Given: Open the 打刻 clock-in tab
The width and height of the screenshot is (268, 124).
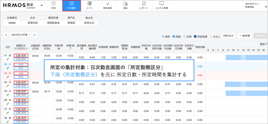Looking at the screenshot, I should 53,5.
